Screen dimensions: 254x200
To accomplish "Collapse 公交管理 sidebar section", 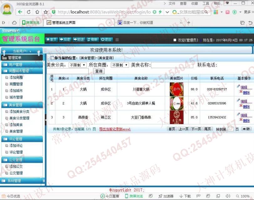I will point(22,160).
